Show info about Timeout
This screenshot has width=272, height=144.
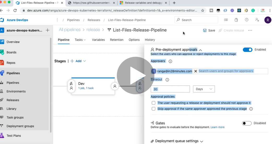pyautogui.click(x=167, y=80)
